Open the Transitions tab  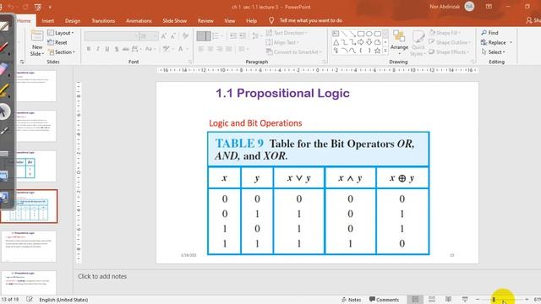pyautogui.click(x=103, y=20)
